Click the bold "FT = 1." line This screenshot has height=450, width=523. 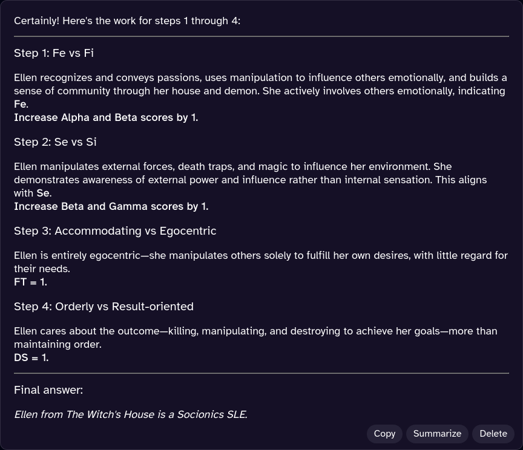(x=30, y=282)
